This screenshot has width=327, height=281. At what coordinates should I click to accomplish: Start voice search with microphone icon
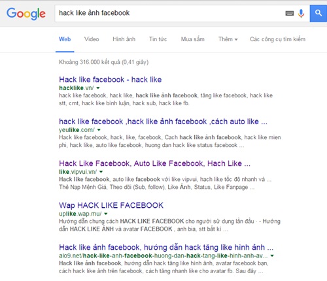tap(301, 13)
